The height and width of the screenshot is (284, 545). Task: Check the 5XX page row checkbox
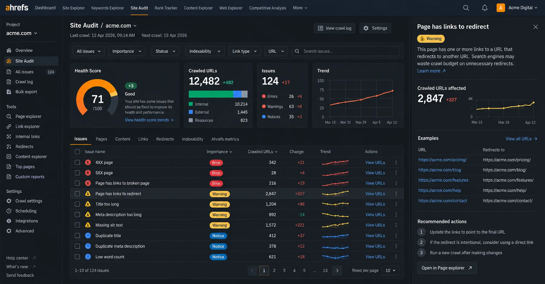click(x=78, y=173)
